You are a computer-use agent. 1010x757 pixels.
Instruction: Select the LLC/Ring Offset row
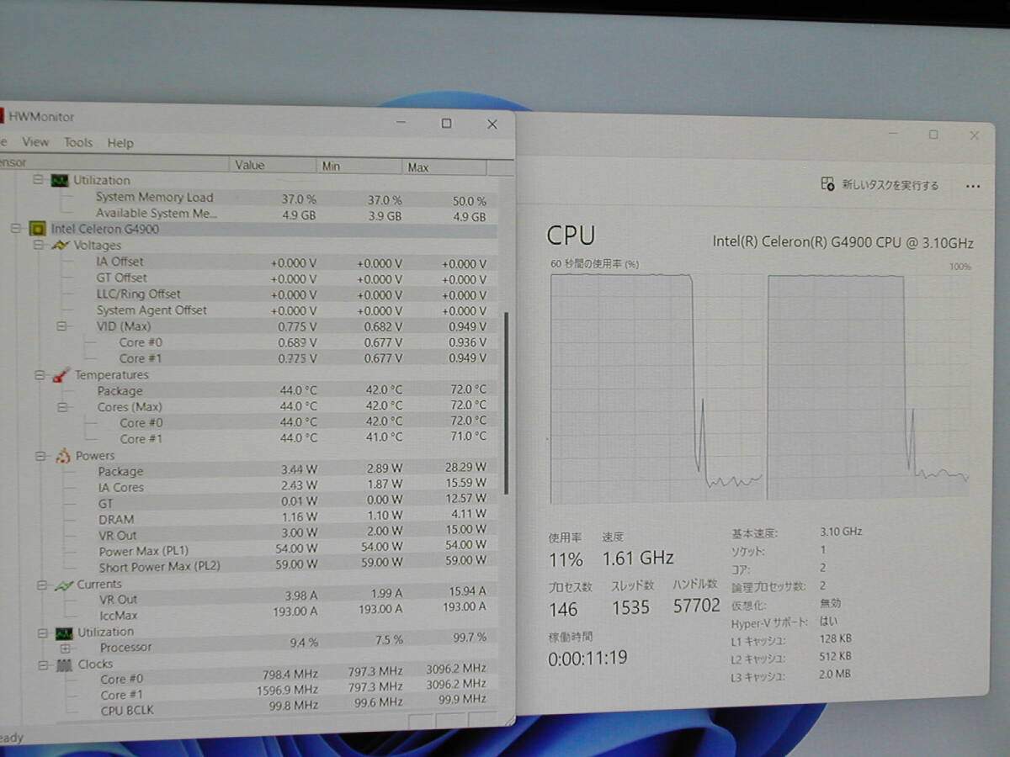[x=249, y=294]
